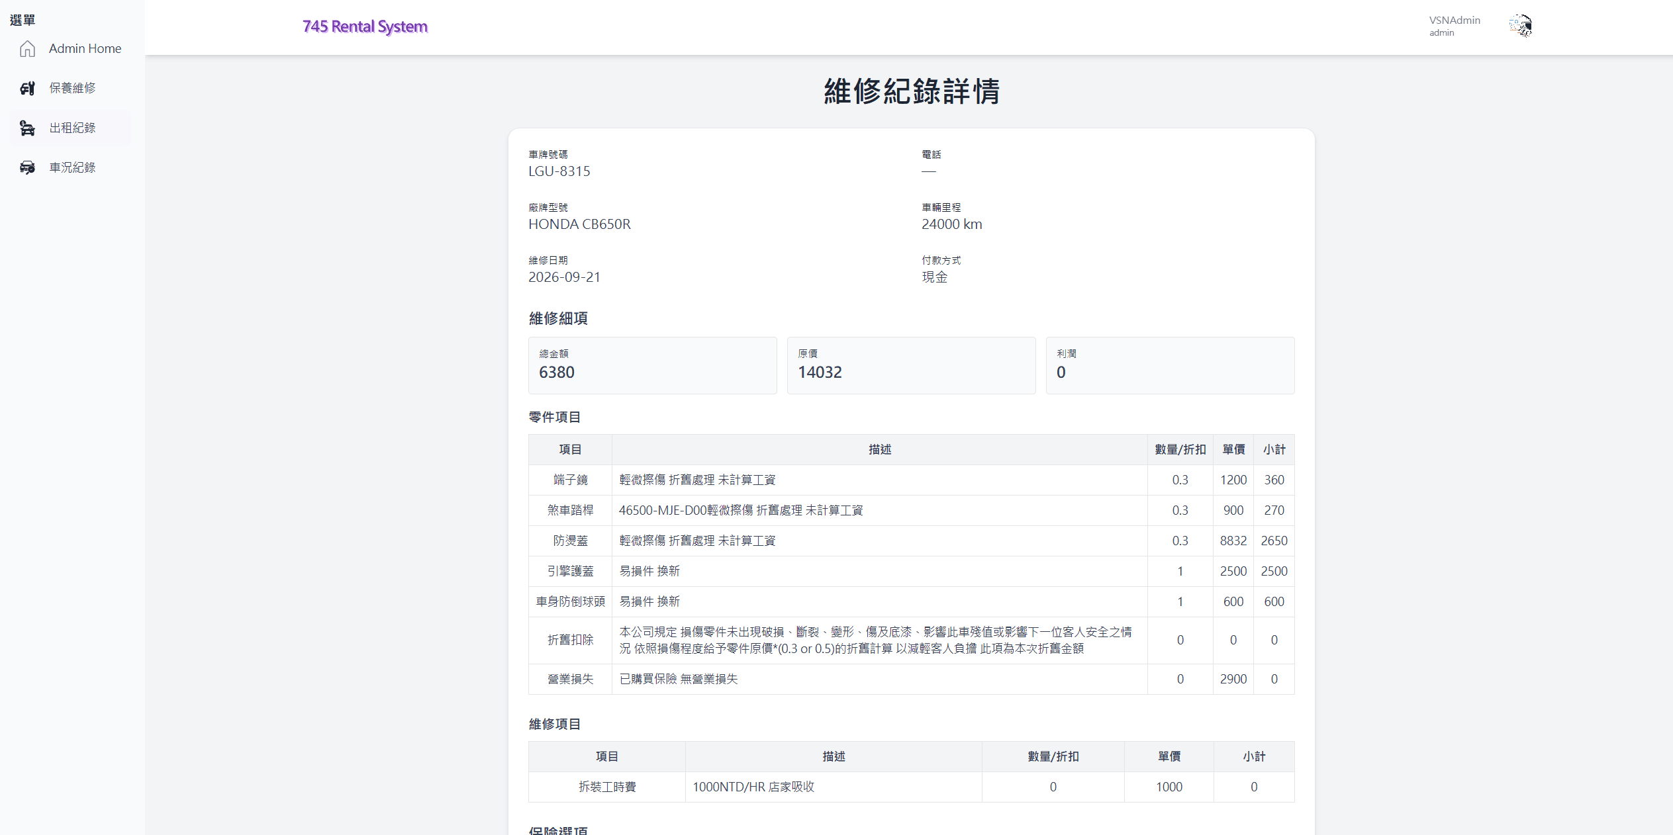Image resolution: width=1673 pixels, height=835 pixels.
Task: Click the 描述 header in 零件項目 table
Action: 880,450
